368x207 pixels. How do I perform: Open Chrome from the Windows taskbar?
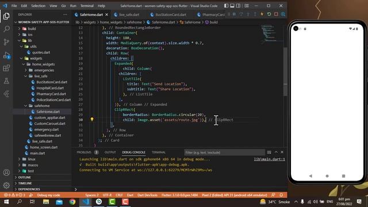coord(72,202)
